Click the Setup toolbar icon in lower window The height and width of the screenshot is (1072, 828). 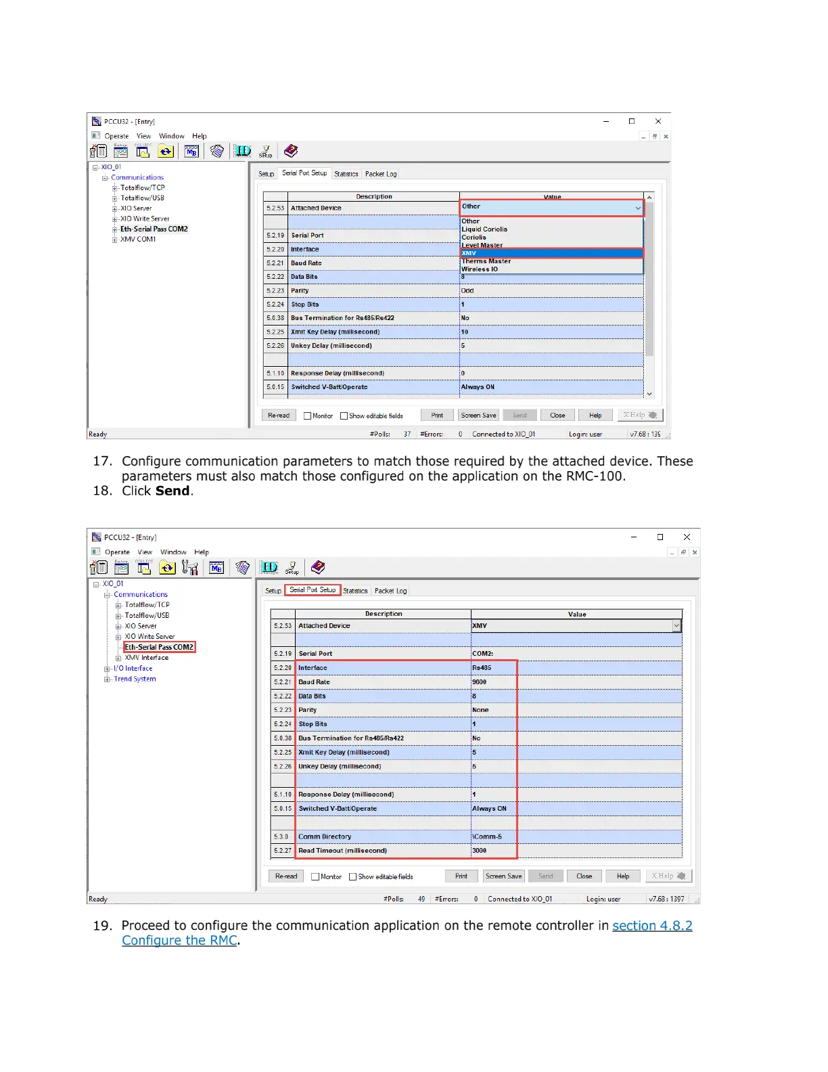pyautogui.click(x=292, y=568)
